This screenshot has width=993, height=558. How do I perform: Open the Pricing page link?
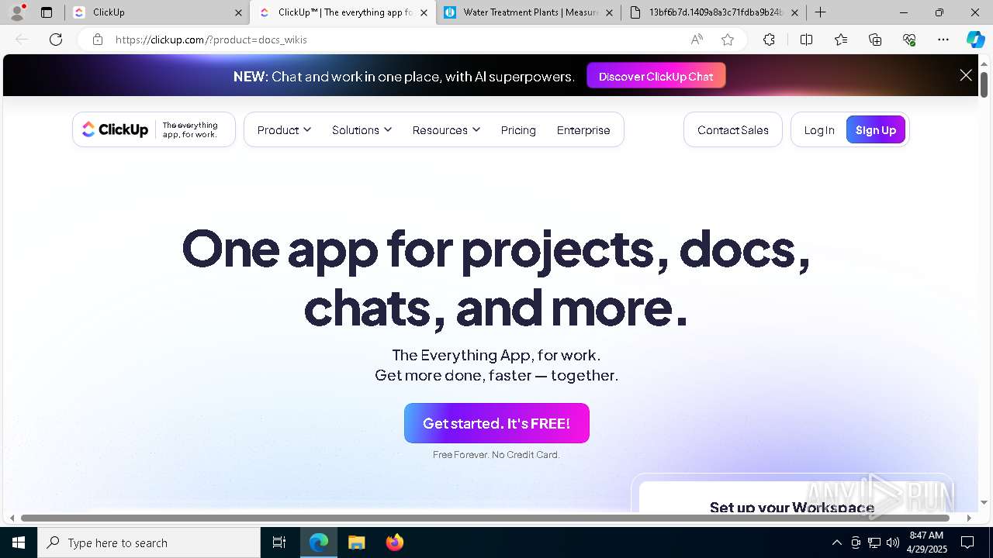[518, 130]
